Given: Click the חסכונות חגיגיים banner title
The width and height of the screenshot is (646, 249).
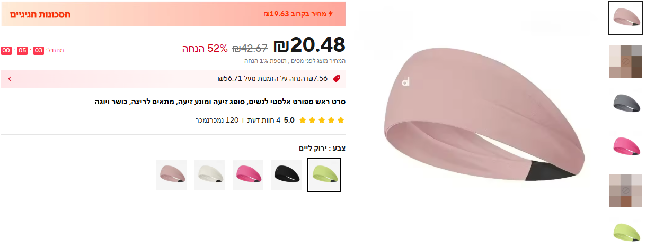Looking at the screenshot, I should pos(40,14).
